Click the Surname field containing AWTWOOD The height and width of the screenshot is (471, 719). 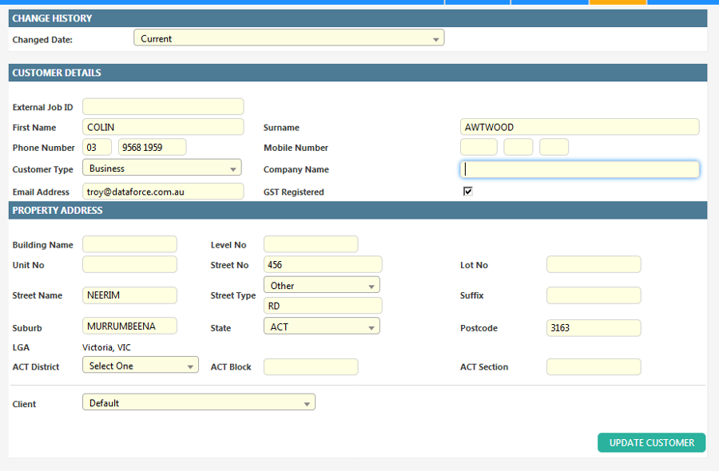(579, 127)
